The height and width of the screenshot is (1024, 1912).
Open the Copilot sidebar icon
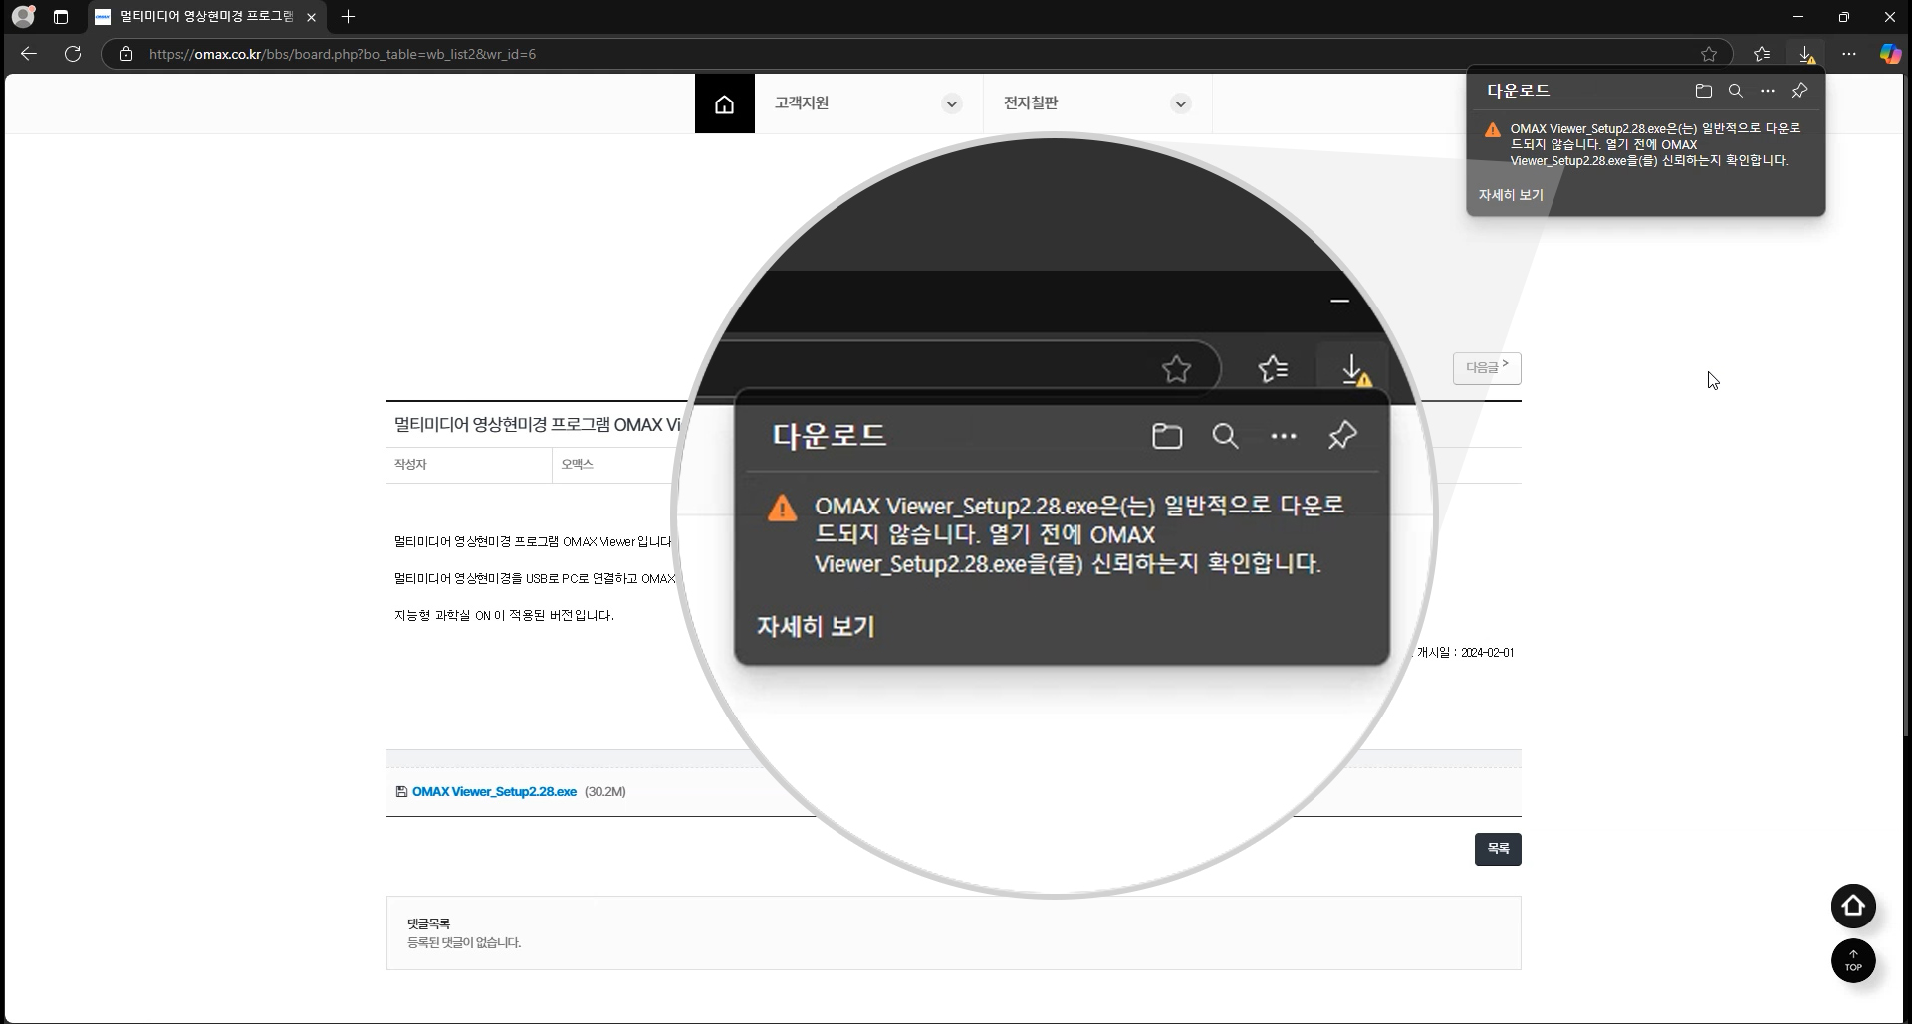pos(1889,54)
